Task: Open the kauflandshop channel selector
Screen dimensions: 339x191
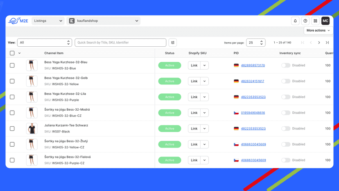Action: tap(103, 21)
